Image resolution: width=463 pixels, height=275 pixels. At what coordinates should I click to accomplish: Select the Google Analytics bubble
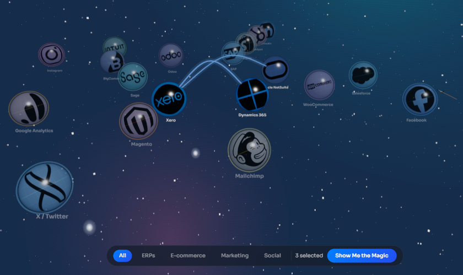coord(29,109)
